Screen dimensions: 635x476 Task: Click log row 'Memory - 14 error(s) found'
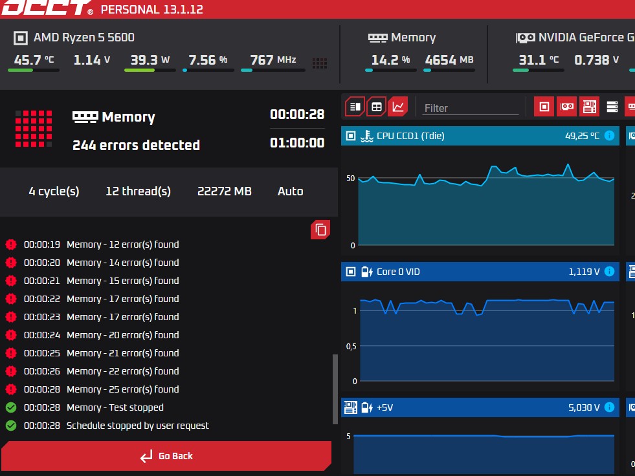[123, 263]
